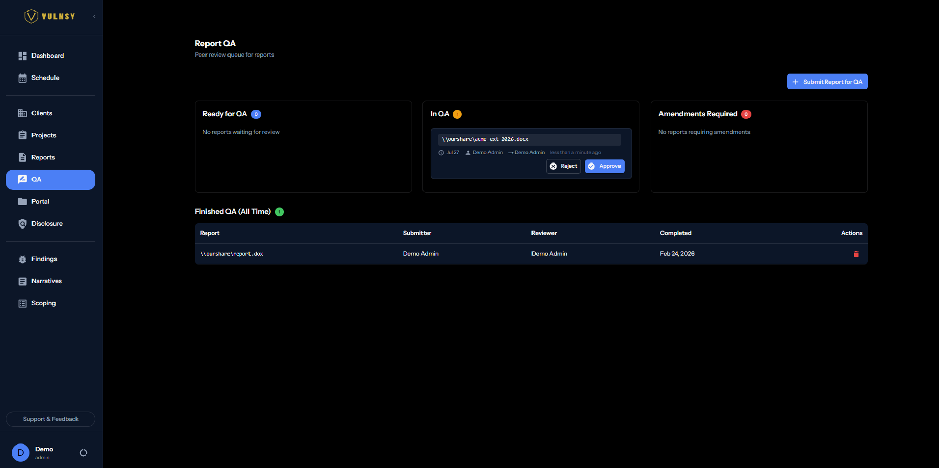Viewport: 939px width, 468px height.
Task: Click the Findings bug icon
Action: 23,259
